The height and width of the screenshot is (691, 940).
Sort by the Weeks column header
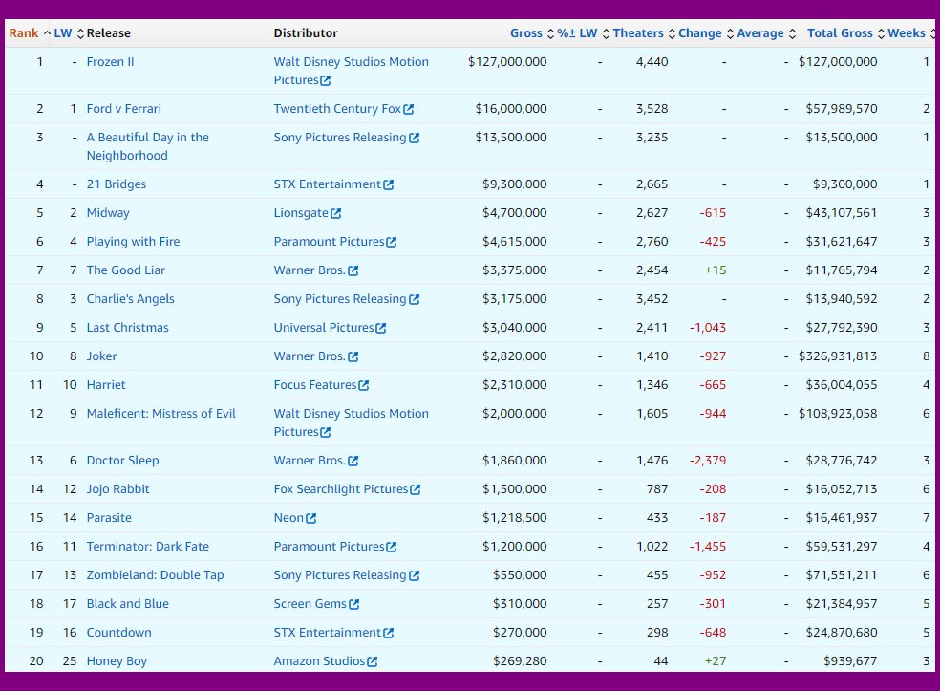pyautogui.click(x=906, y=33)
